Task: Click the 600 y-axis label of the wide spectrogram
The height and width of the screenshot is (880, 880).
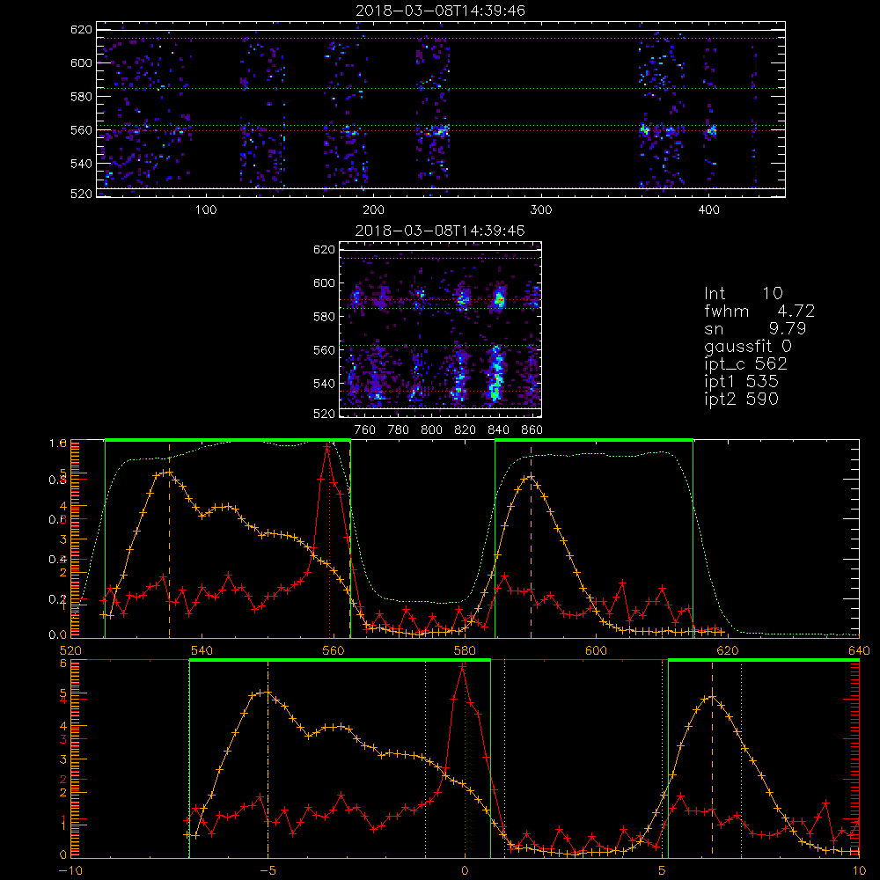Action: pos(81,62)
